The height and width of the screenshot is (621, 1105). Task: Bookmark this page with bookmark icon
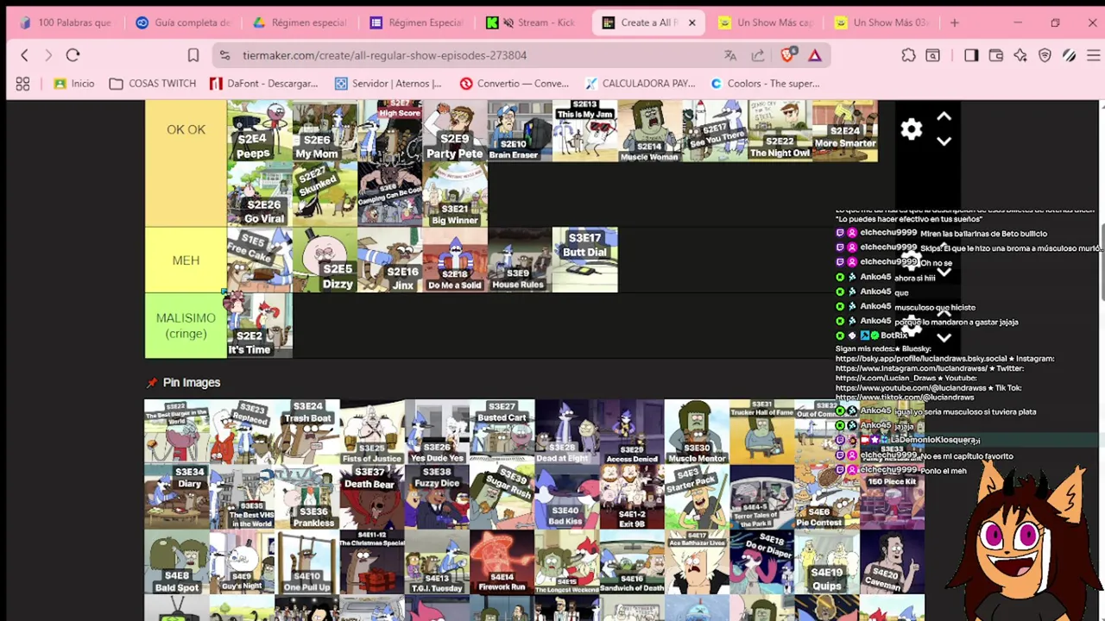click(193, 55)
